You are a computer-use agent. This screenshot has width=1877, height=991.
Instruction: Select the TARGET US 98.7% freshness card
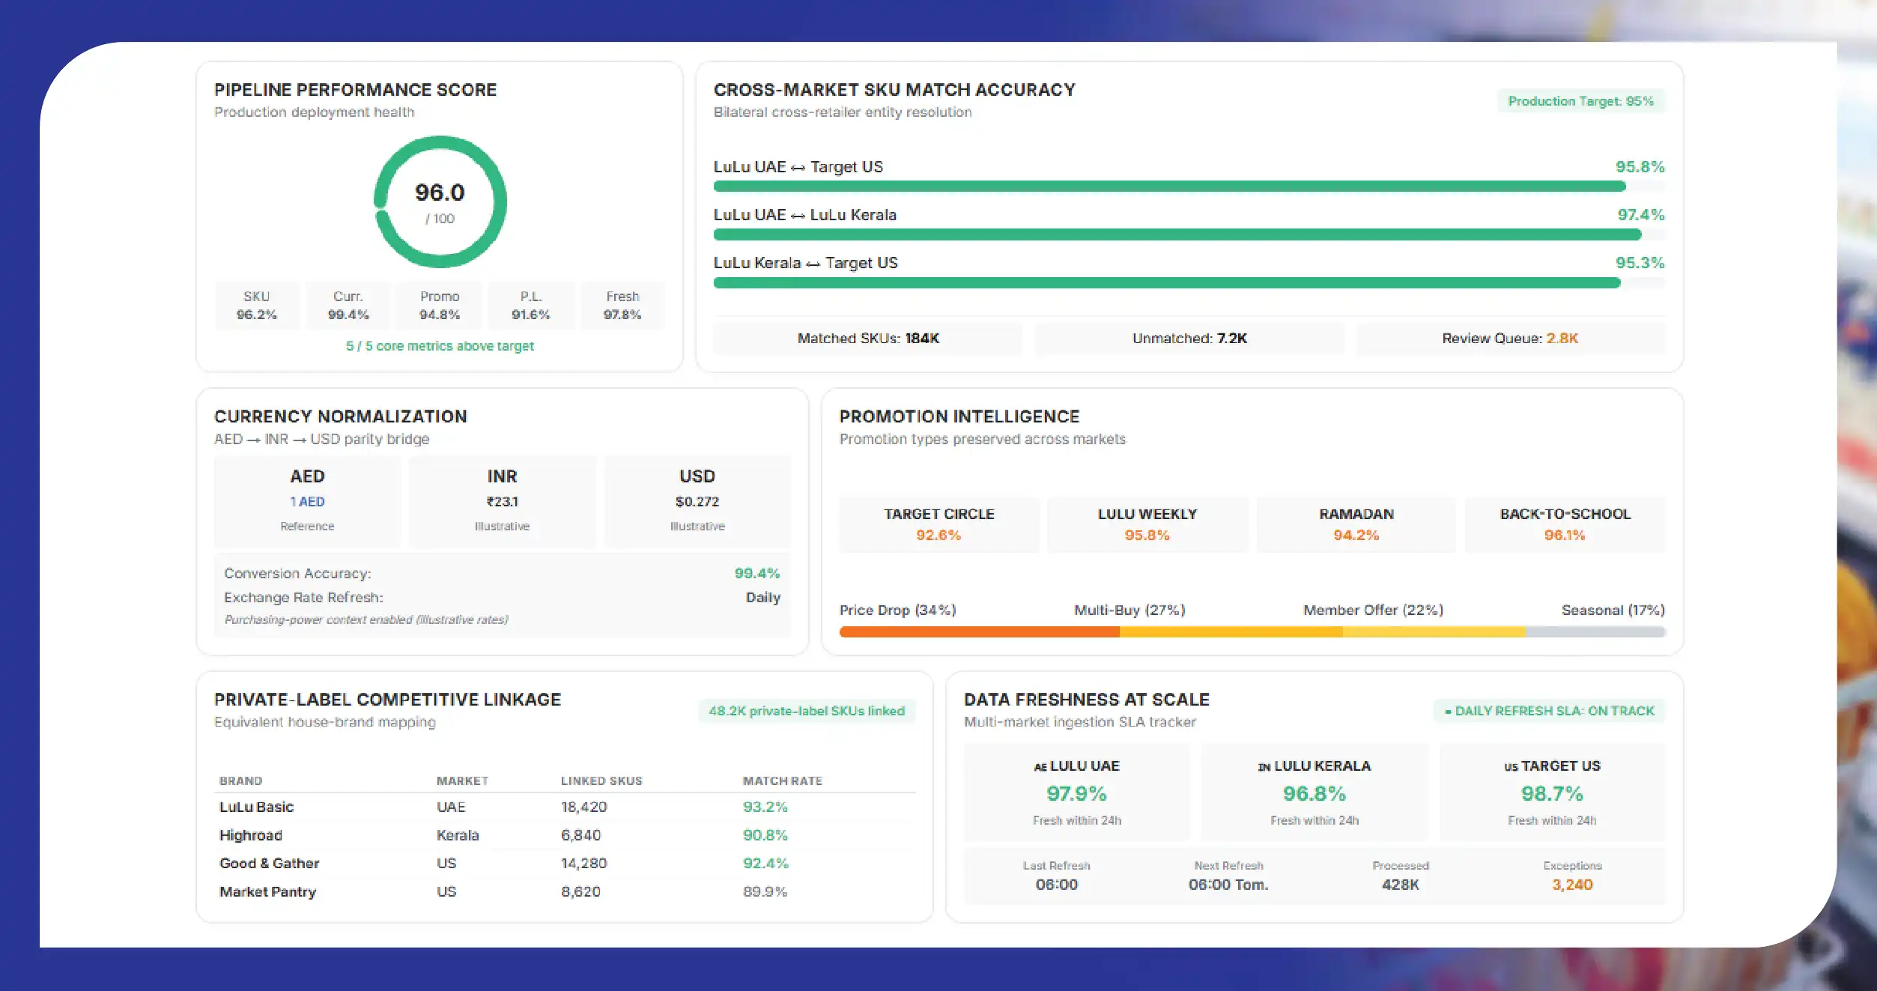click(x=1552, y=793)
